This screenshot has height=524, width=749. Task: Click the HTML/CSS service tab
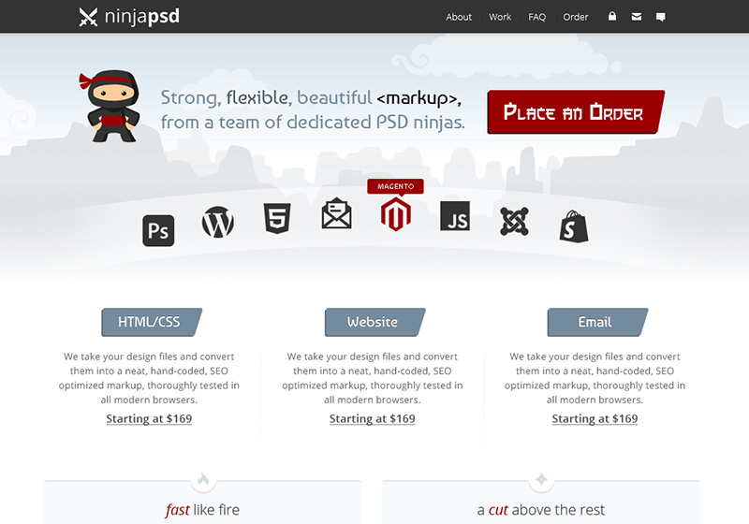click(x=152, y=322)
